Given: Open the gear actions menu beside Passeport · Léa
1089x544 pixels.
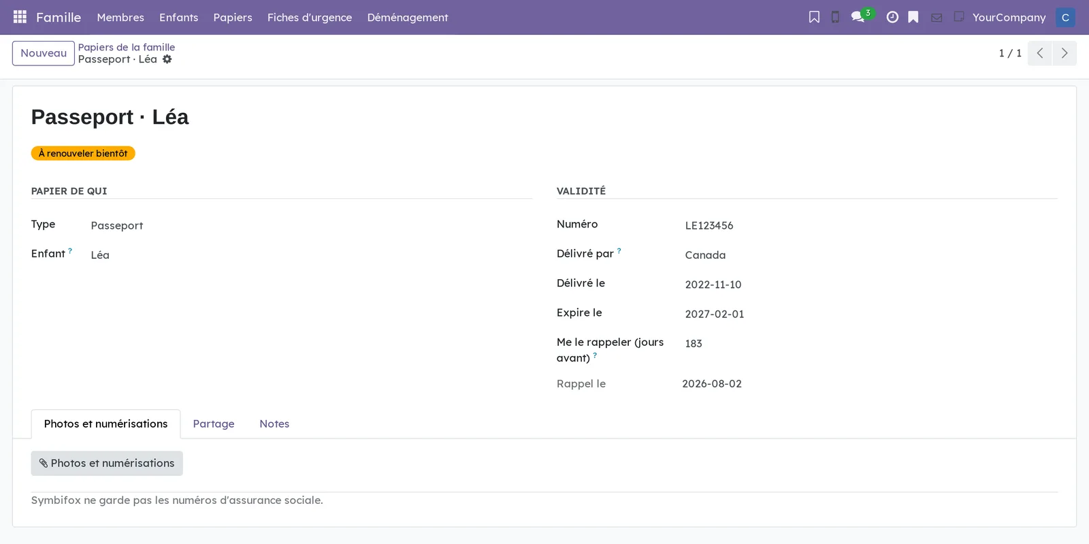Looking at the screenshot, I should coord(167,59).
